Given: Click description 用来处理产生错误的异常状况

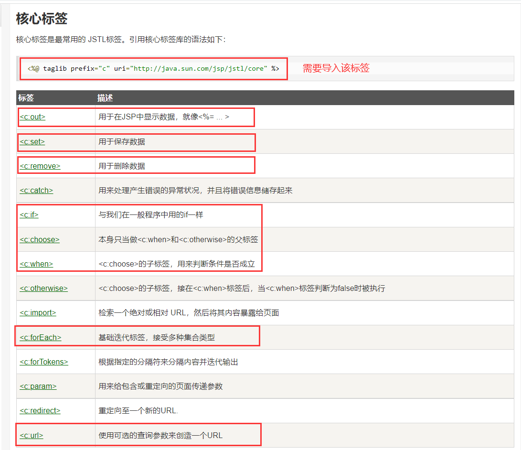Looking at the screenshot, I should click(195, 191).
